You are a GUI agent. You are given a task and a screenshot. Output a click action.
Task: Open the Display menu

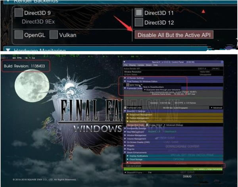coord(132,65)
